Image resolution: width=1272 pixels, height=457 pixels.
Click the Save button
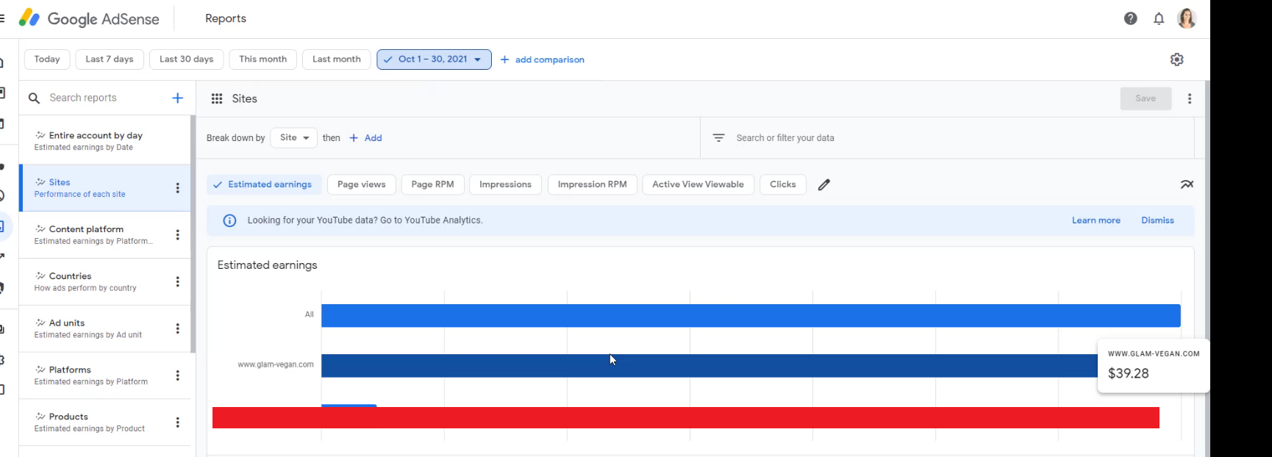coord(1146,98)
